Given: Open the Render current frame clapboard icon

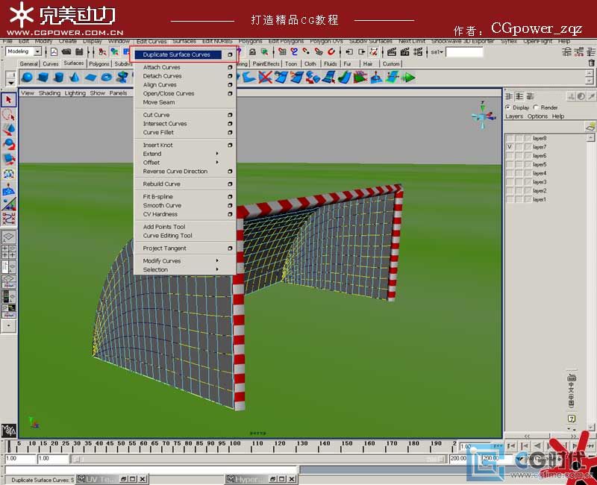Looking at the screenshot, I should pyautogui.click(x=392, y=51).
